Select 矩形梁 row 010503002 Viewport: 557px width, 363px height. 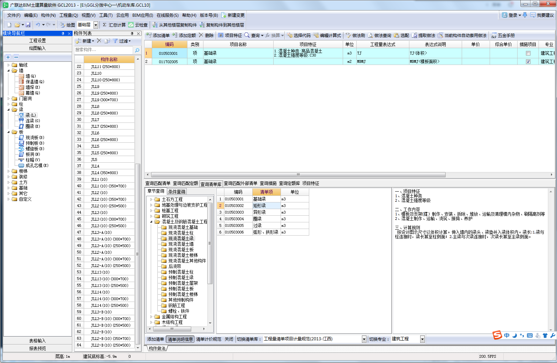click(x=263, y=206)
